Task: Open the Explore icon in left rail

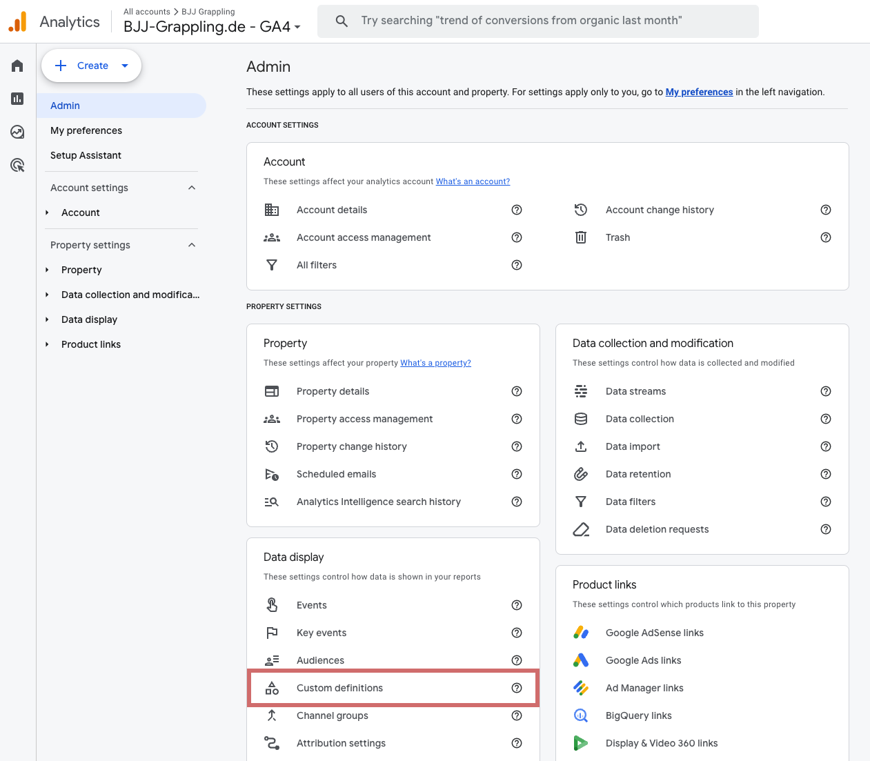Action: point(17,132)
